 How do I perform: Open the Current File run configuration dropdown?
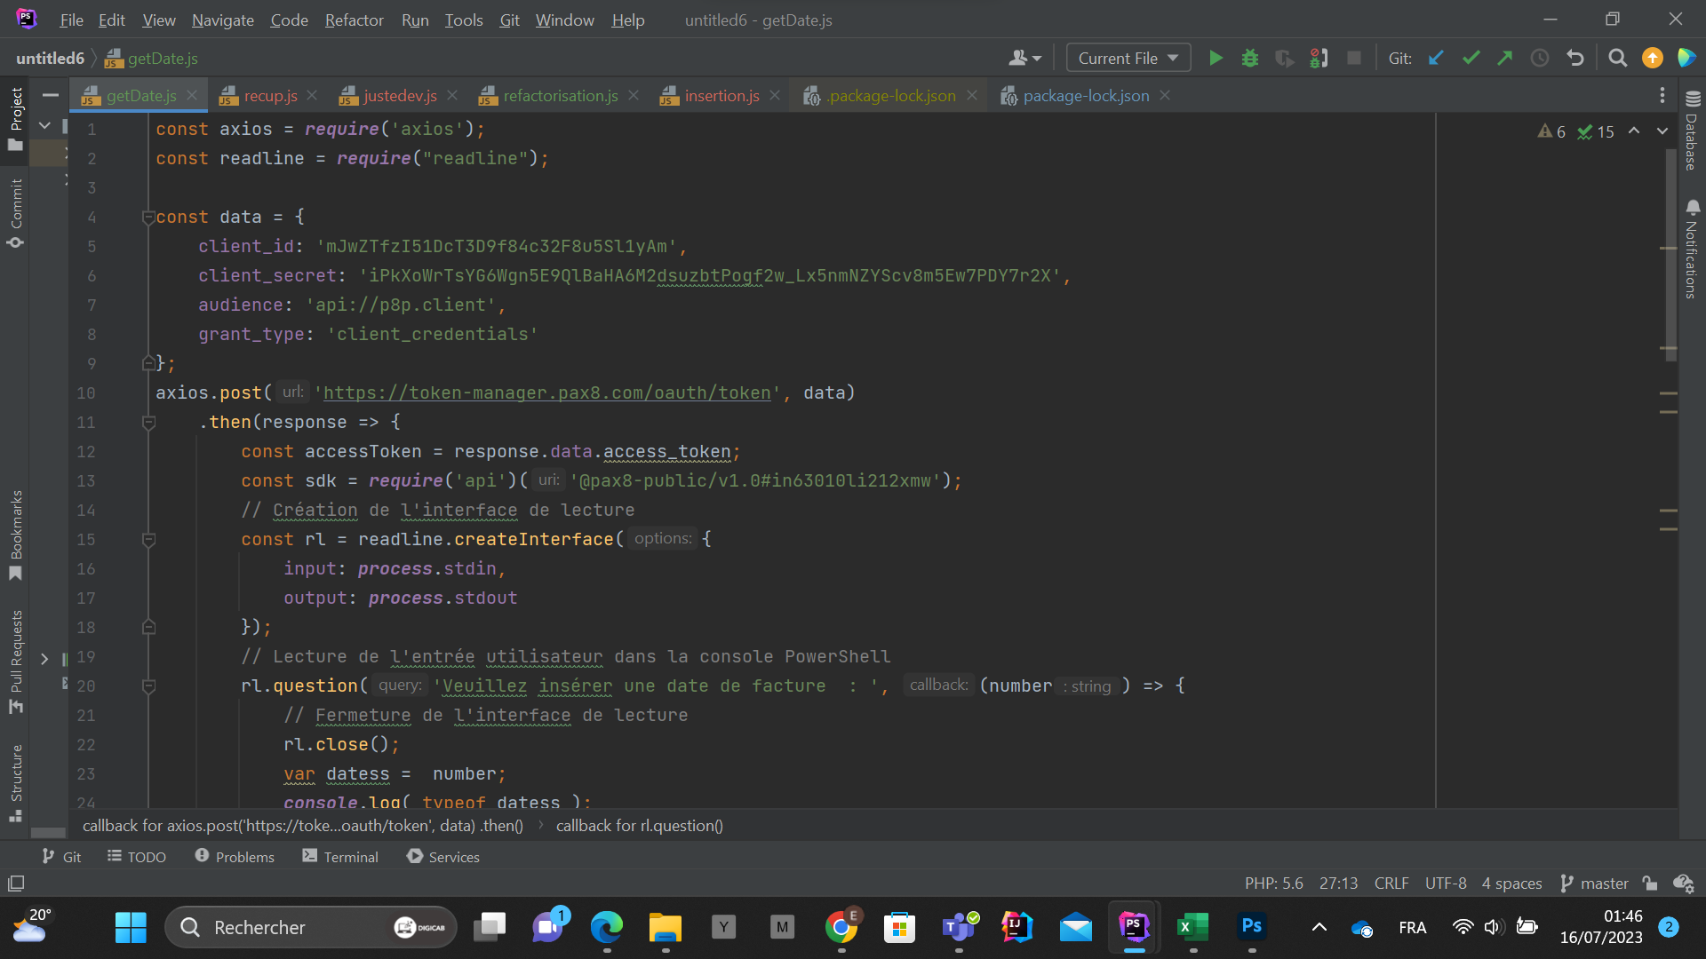(x=1128, y=59)
